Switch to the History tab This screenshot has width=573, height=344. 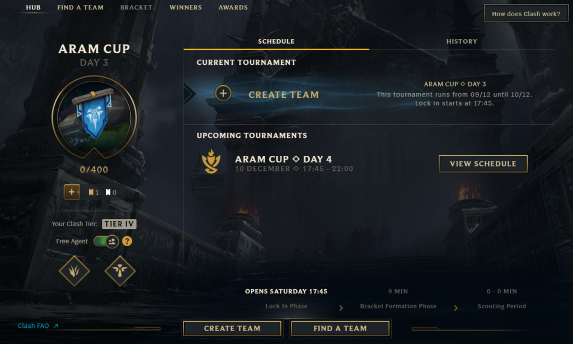coord(462,41)
